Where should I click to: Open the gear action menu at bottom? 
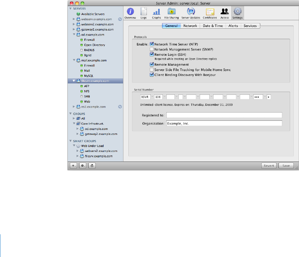(x=83, y=166)
